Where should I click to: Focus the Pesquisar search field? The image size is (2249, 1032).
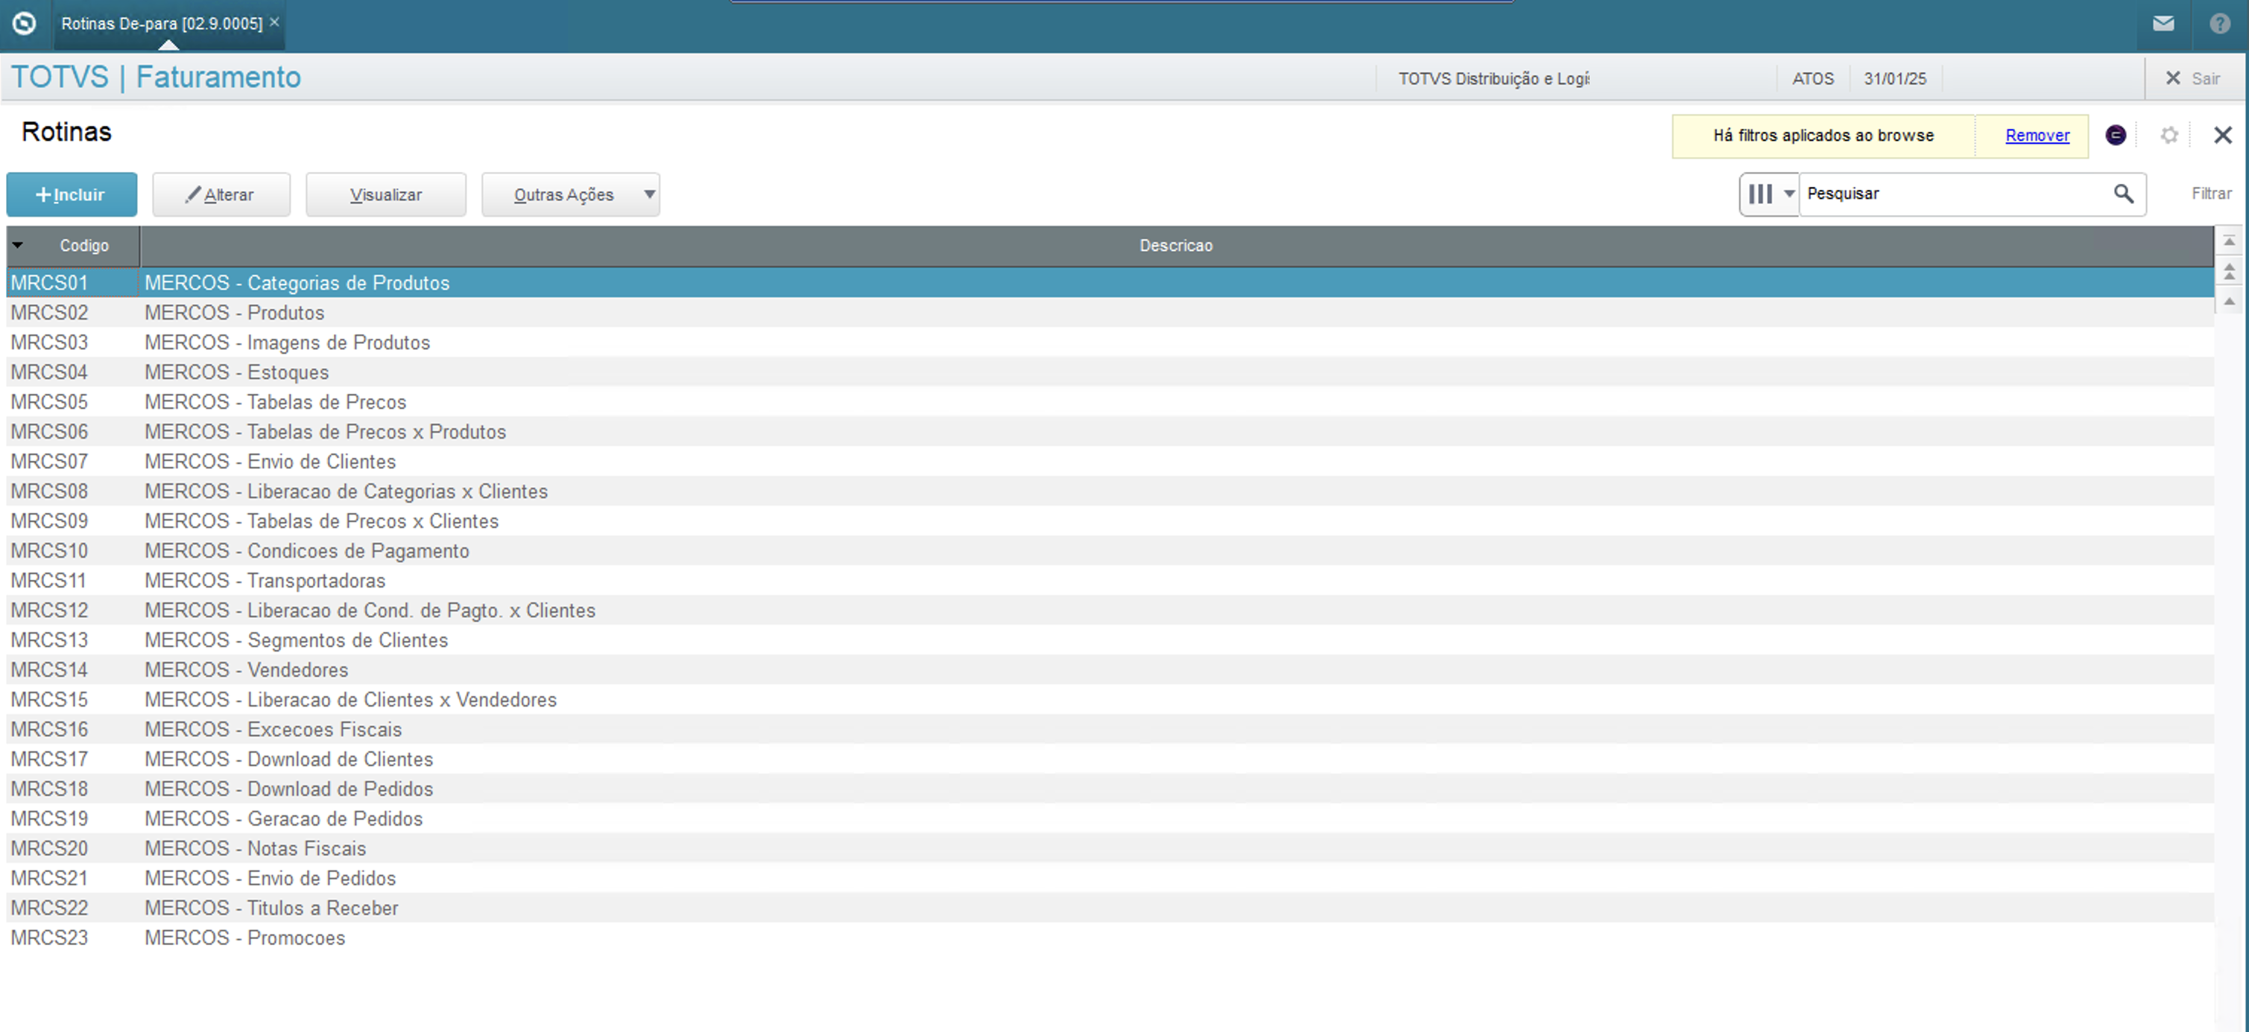coord(1954,194)
